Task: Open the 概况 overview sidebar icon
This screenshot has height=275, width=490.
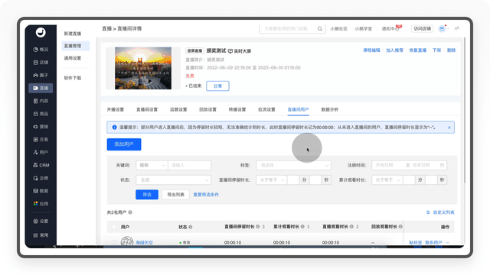Action: tap(36, 50)
